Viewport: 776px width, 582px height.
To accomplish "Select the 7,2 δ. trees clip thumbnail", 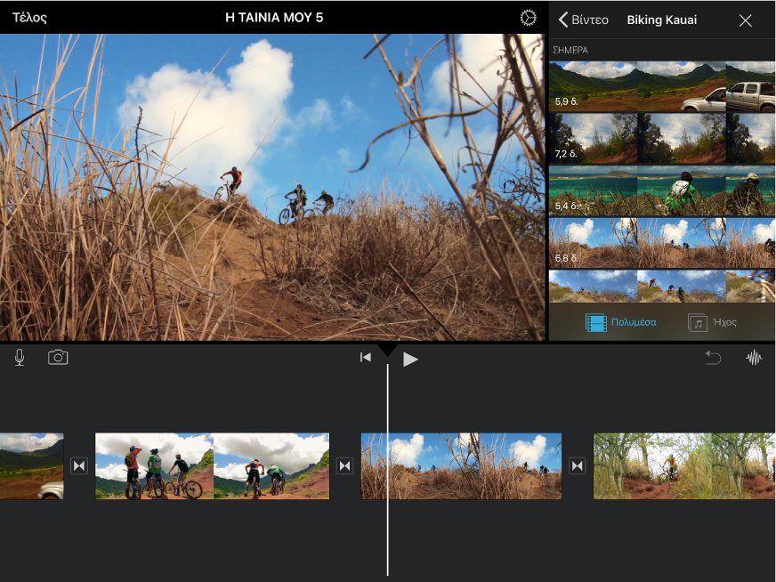I will pyautogui.click(x=662, y=139).
